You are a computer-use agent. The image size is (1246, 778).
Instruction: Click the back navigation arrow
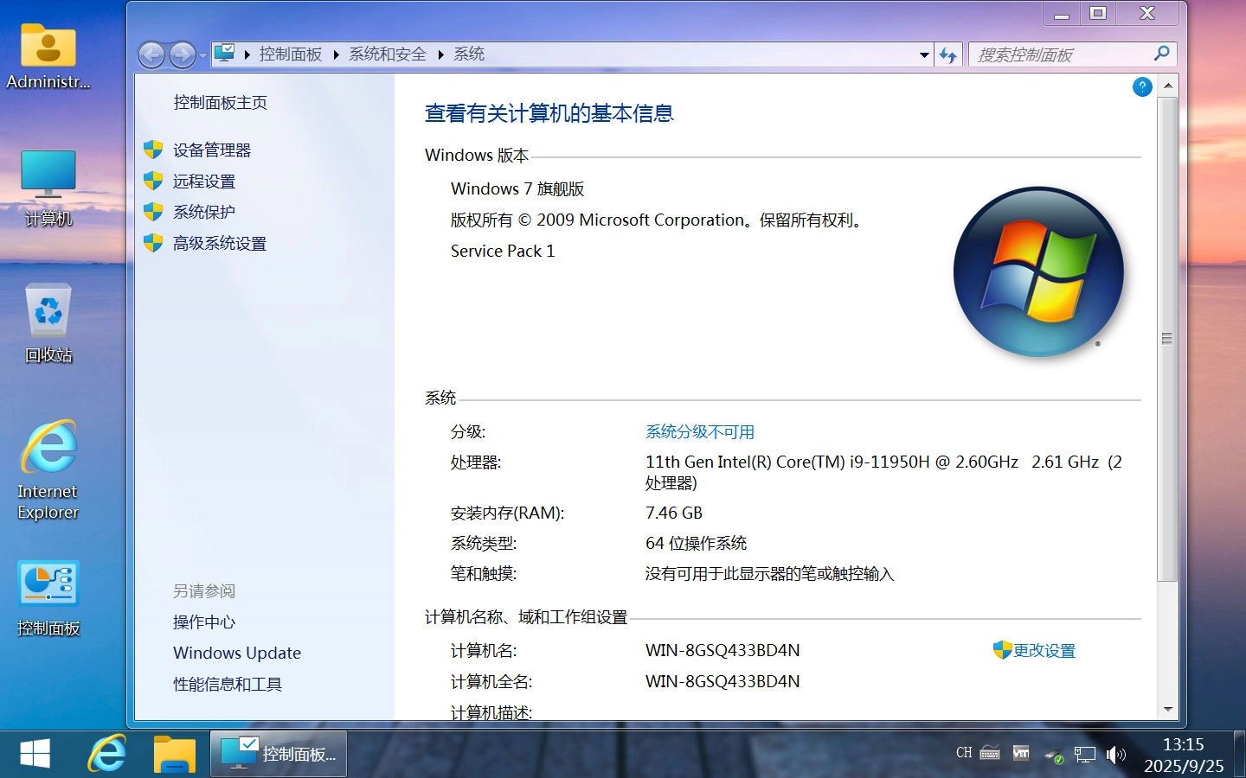point(151,54)
